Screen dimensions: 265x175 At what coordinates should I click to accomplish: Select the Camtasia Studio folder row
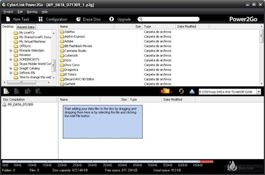[x=75, y=51]
